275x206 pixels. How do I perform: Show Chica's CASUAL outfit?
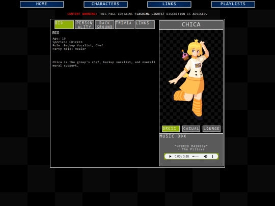click(x=191, y=129)
